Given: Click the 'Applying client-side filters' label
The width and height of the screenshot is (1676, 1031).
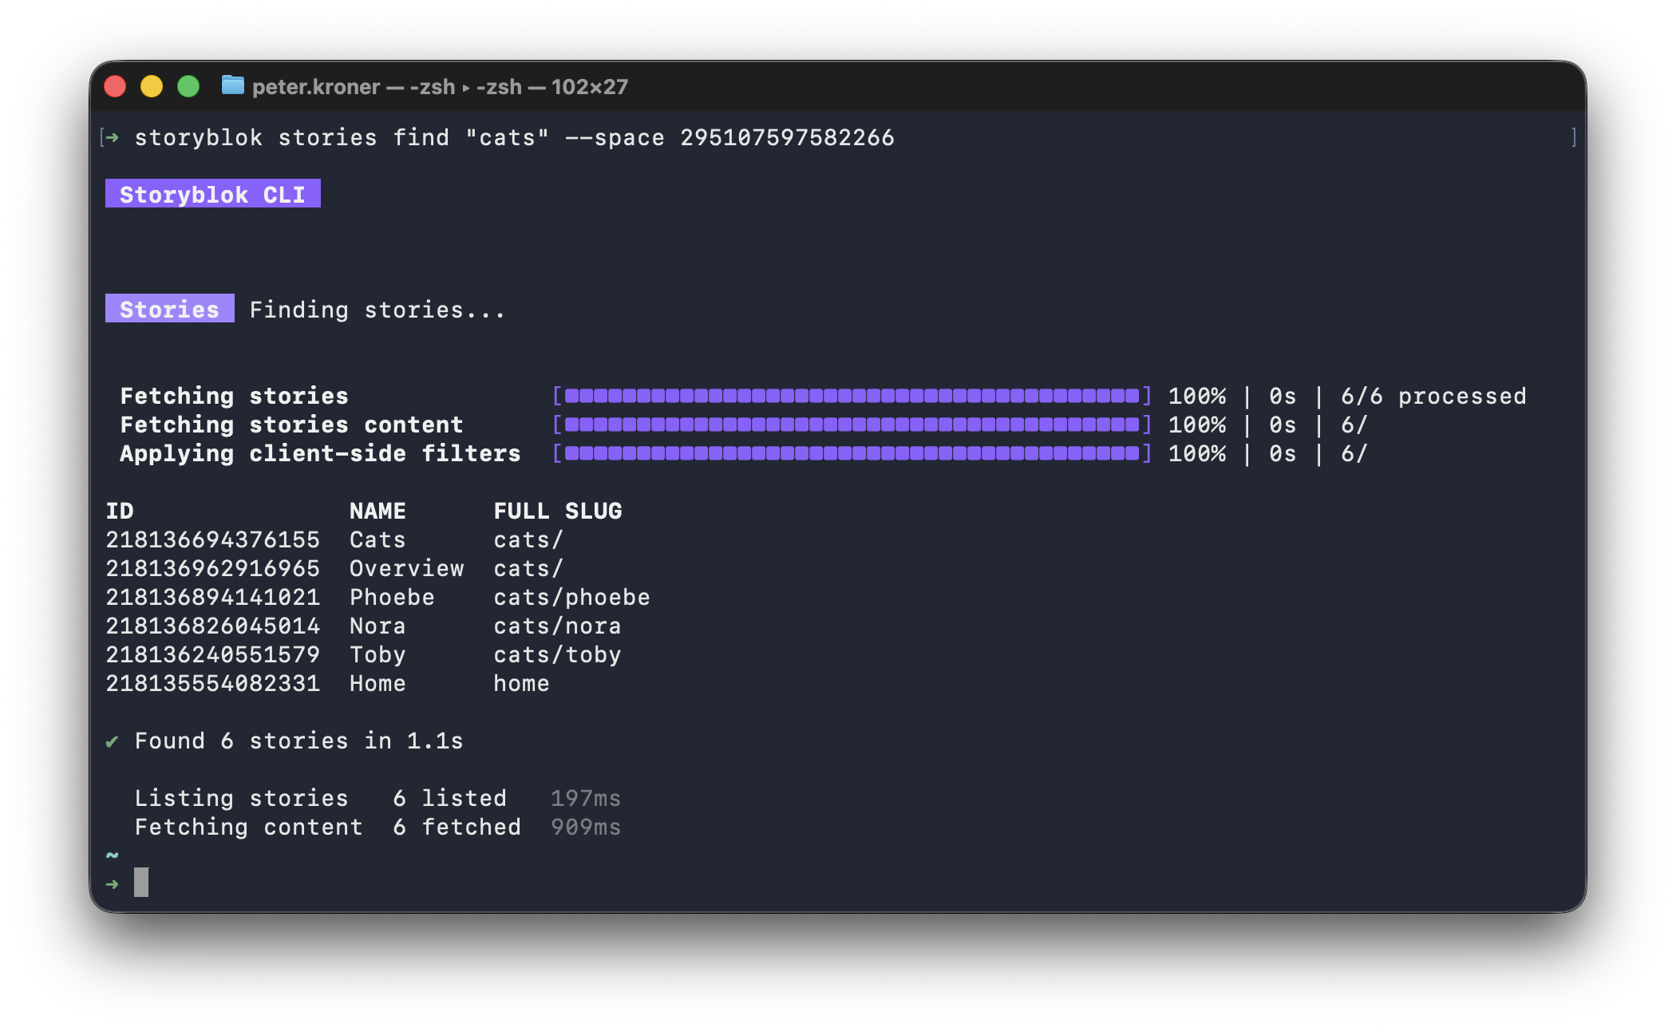Looking at the screenshot, I should [320, 453].
